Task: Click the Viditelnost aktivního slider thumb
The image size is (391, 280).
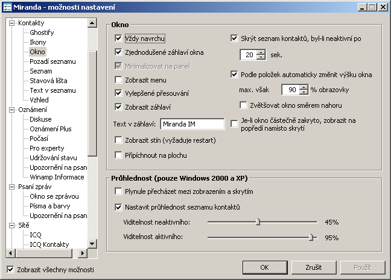Action: click(x=311, y=237)
